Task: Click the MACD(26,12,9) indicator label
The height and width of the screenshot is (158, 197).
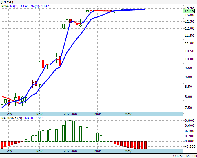Action: [x=12, y=118]
